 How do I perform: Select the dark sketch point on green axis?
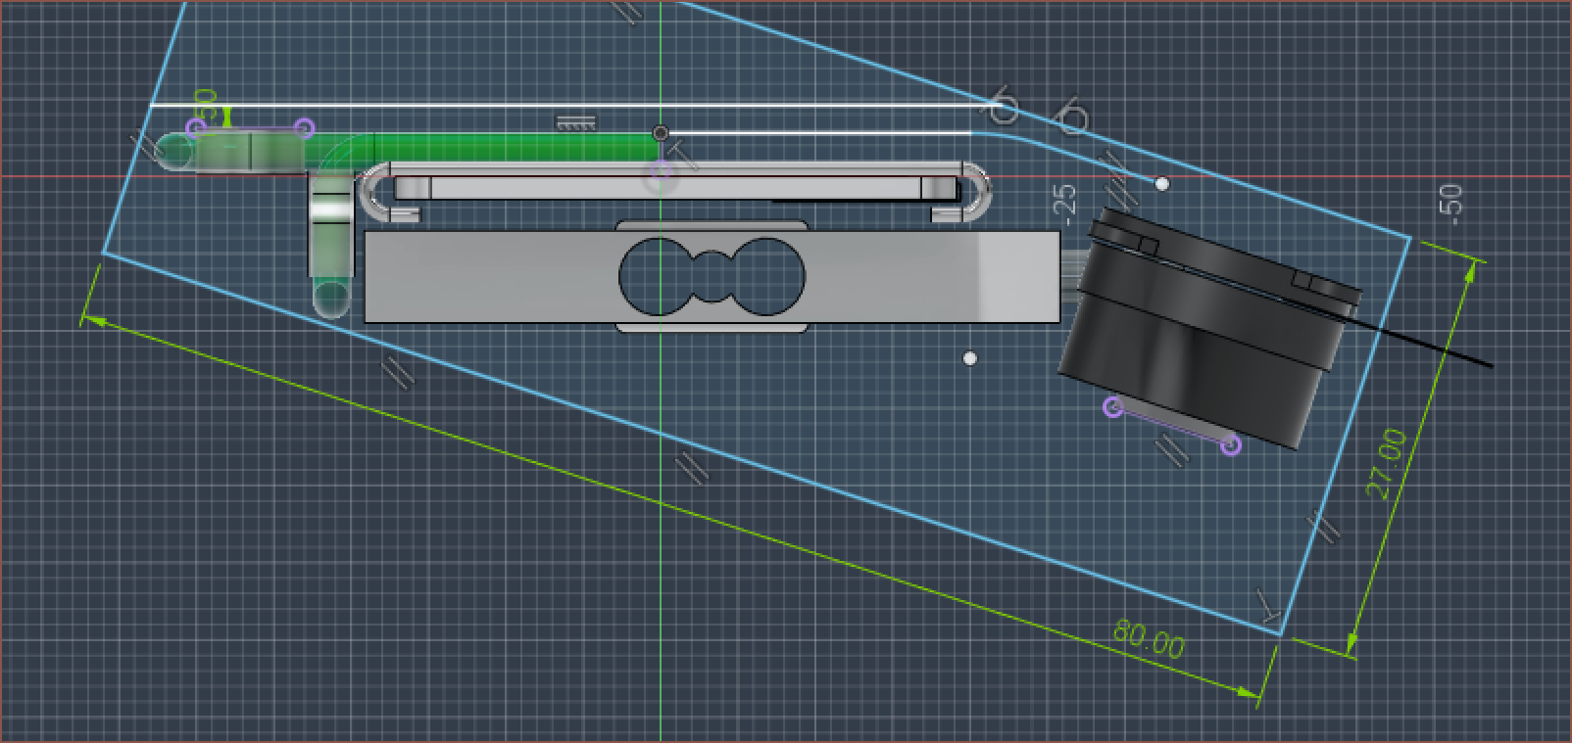pyautogui.click(x=661, y=133)
